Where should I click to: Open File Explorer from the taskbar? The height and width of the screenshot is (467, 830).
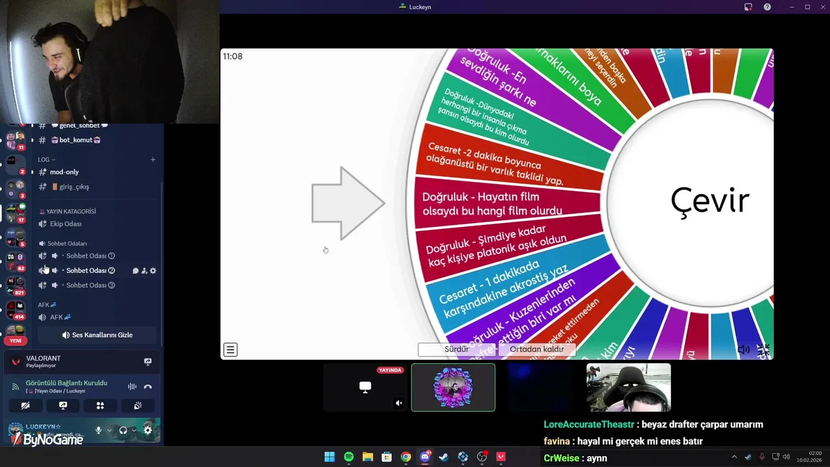(368, 457)
